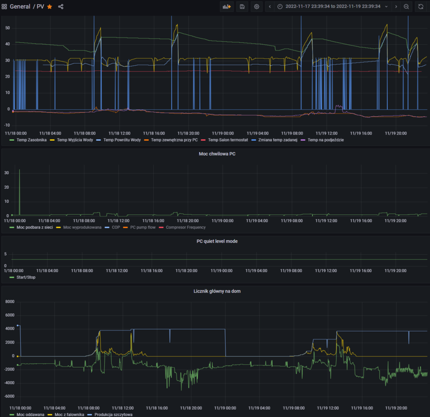Refresh the dashboard
The width and height of the screenshot is (430, 417).
click(x=421, y=7)
